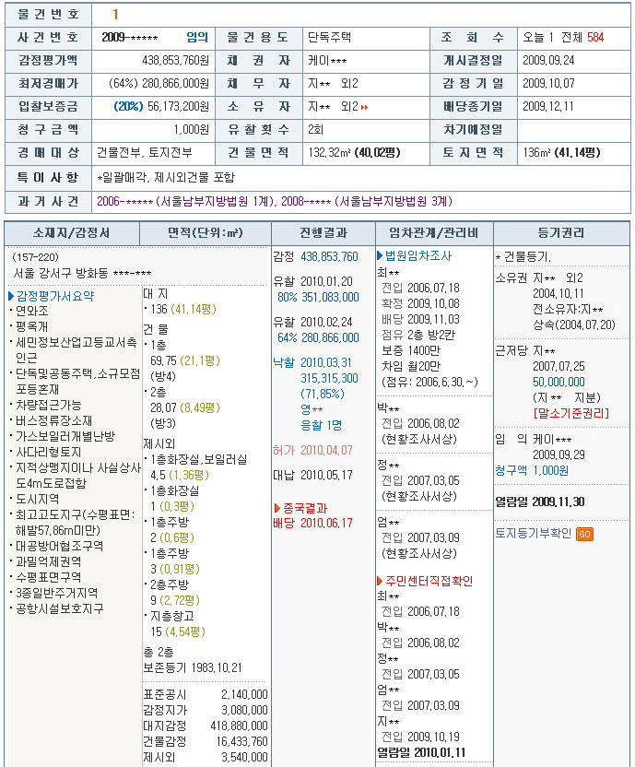Click the red double-arrow icon beside 소유자
This screenshot has height=767, width=635.
click(364, 107)
